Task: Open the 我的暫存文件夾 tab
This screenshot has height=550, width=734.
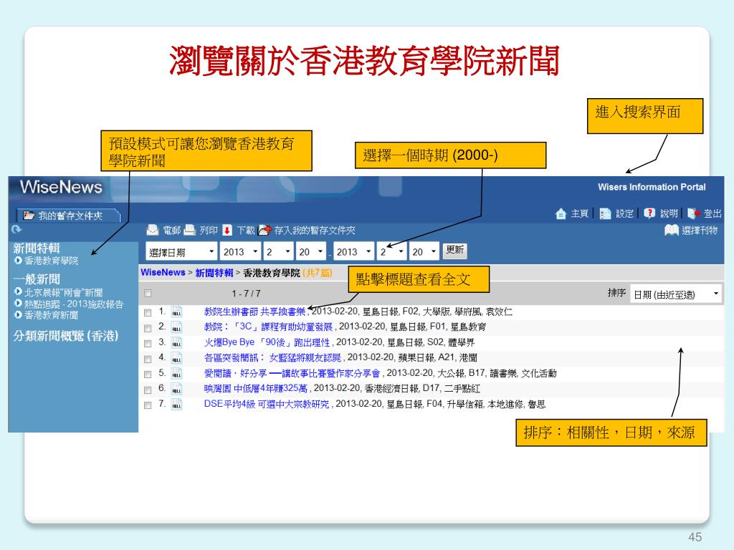Action: pos(68,215)
